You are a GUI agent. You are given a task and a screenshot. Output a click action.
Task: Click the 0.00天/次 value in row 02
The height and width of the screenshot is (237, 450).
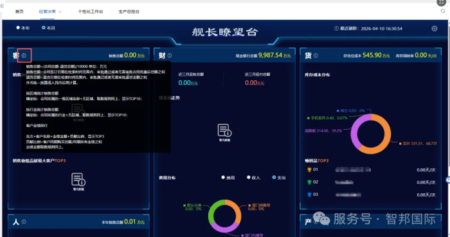(426, 182)
